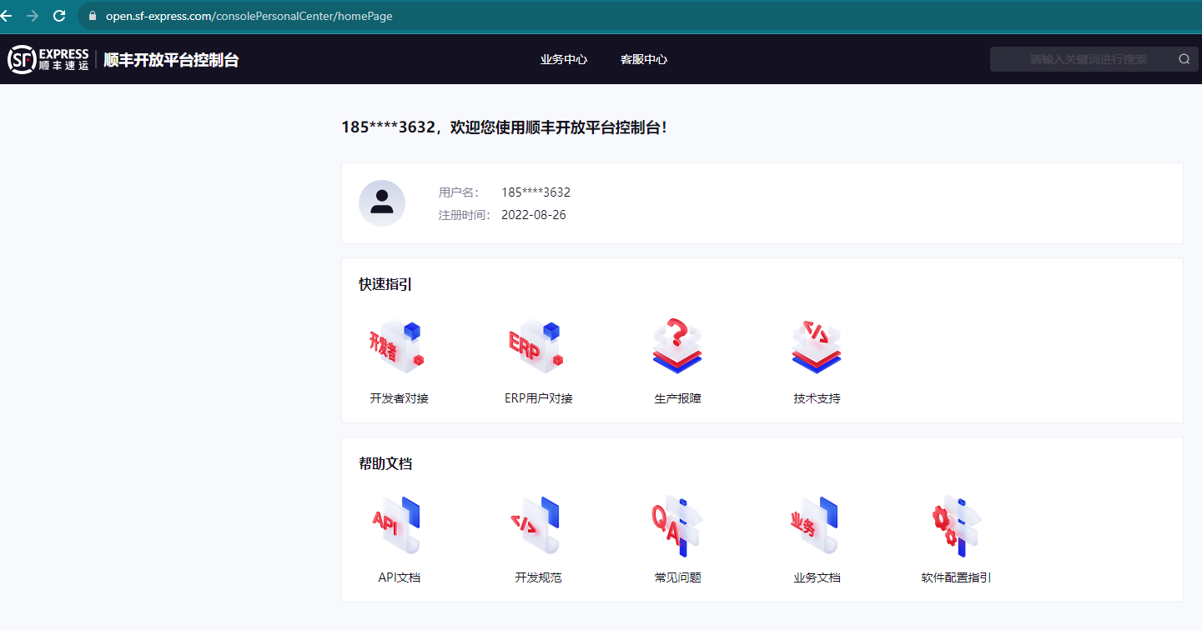Click the user avatar icon
1202x630 pixels.
tap(382, 203)
